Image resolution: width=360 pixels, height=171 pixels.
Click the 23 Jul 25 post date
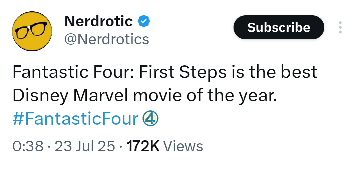point(84,146)
